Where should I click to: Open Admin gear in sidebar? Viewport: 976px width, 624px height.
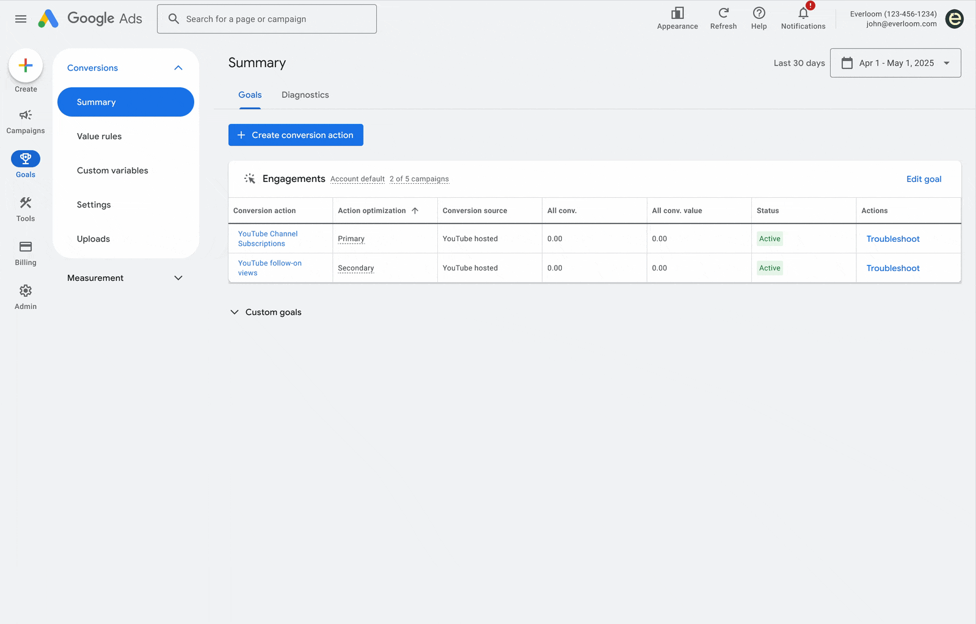click(26, 297)
